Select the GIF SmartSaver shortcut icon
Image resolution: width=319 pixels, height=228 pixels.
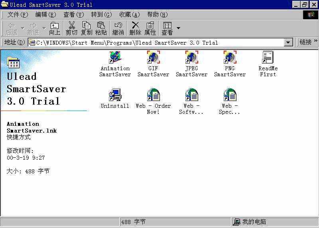(153, 57)
